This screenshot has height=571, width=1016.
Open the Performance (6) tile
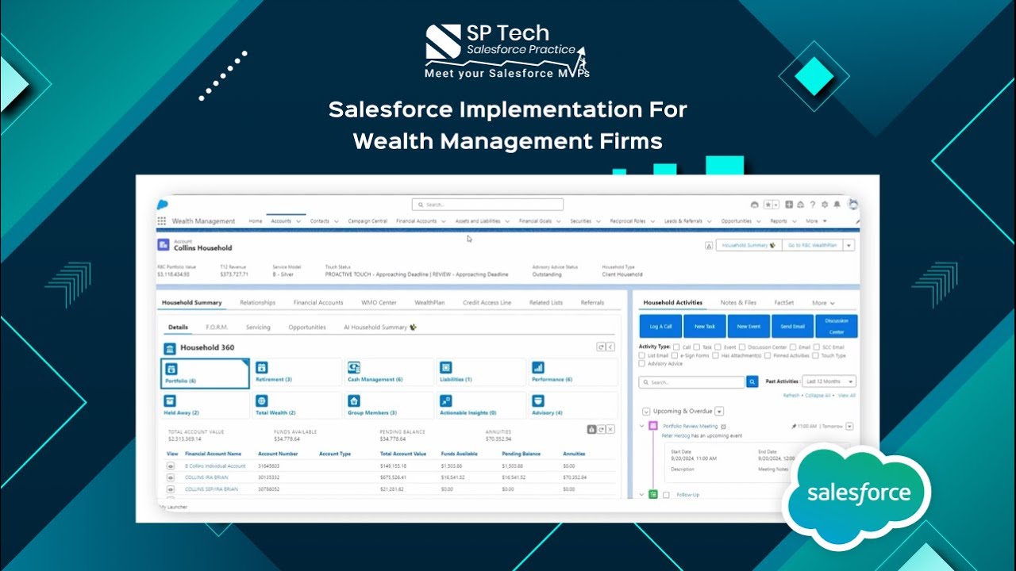point(574,373)
